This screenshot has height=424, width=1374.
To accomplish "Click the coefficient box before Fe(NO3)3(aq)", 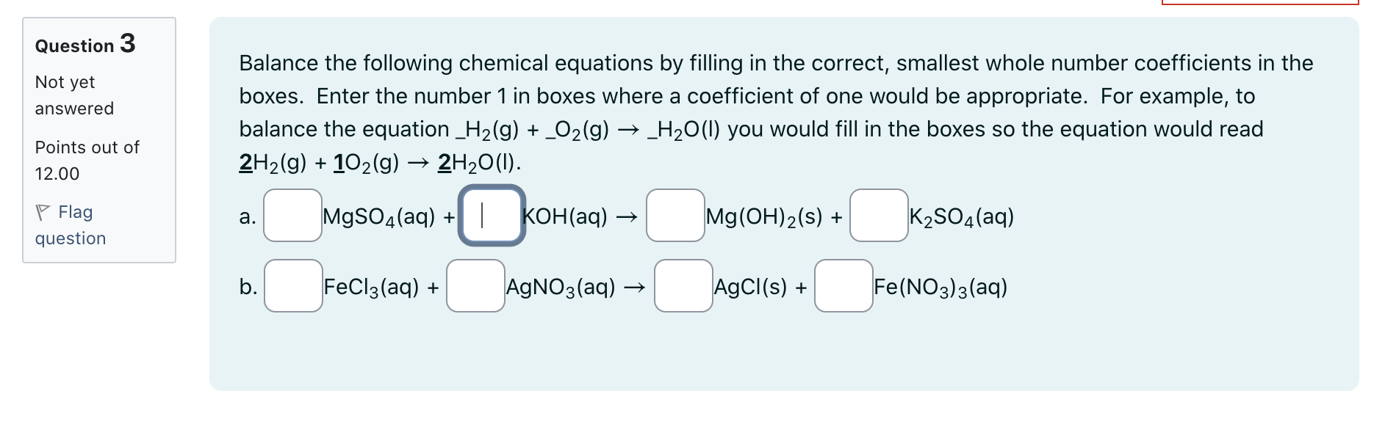I will 842,287.
